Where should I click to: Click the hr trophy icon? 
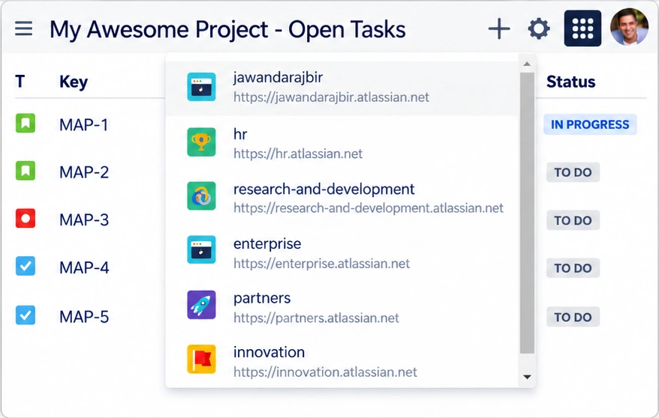[x=201, y=142]
